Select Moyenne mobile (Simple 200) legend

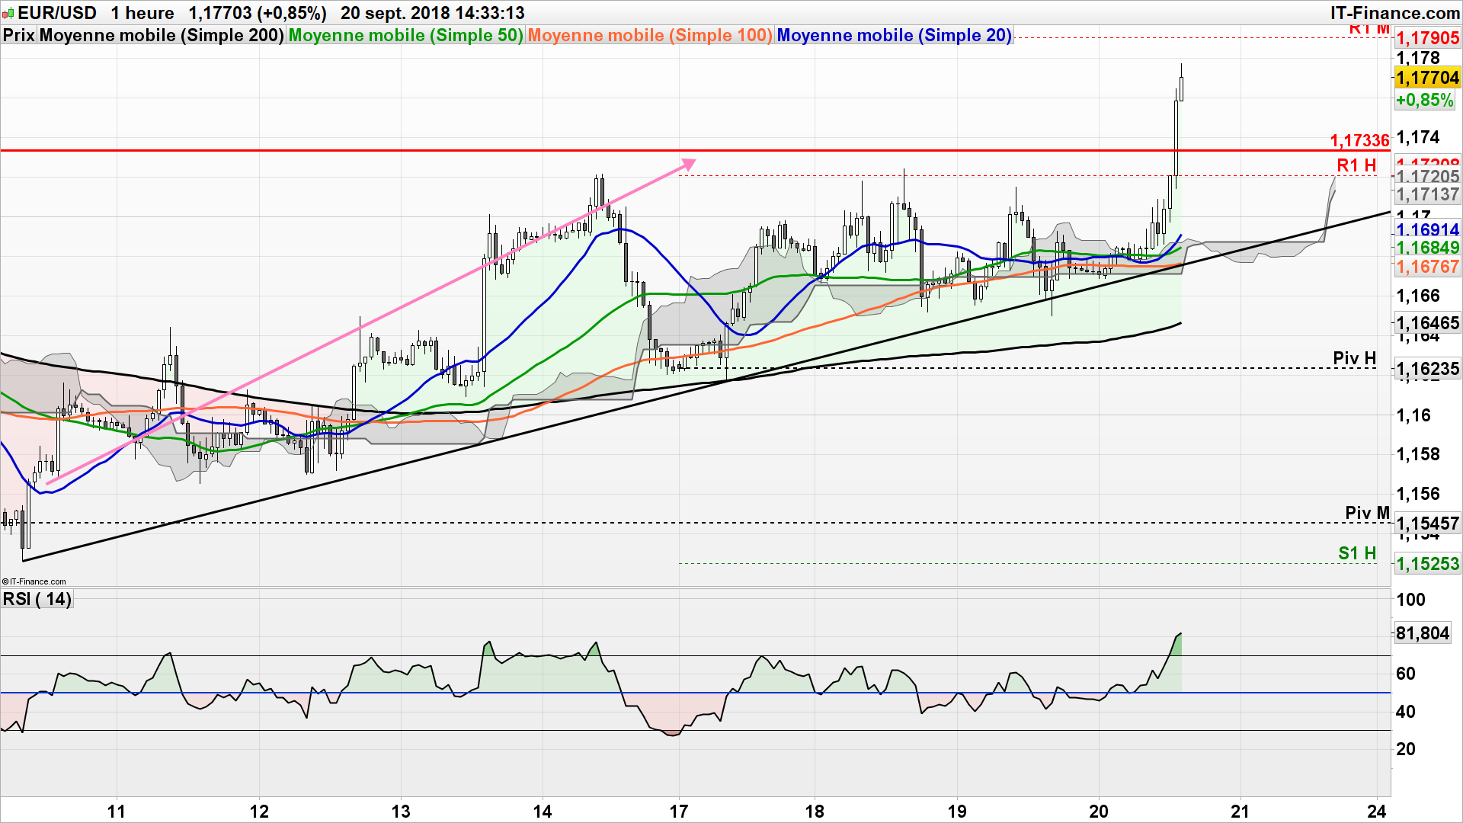point(162,35)
